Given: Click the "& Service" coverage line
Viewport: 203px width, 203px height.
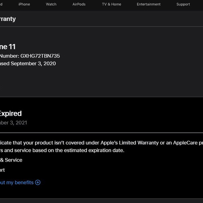Looking at the screenshot, I should 11,160.
